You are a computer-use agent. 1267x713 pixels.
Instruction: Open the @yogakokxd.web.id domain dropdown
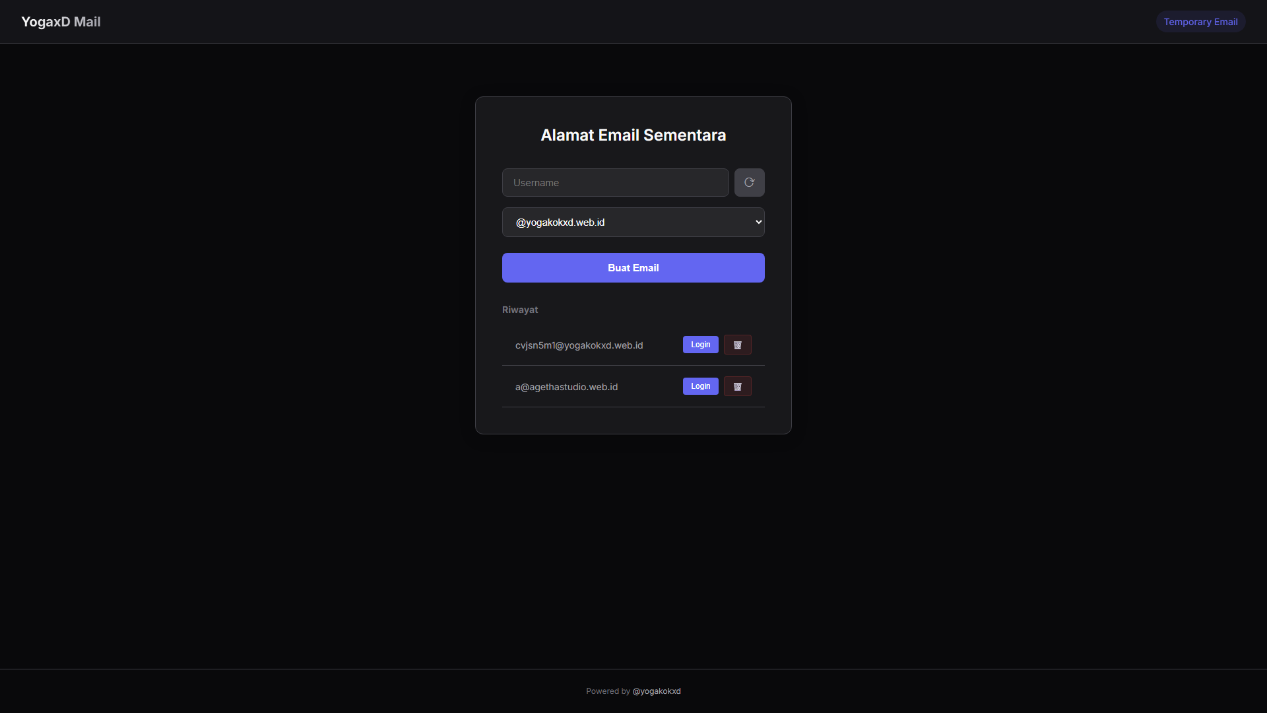tap(633, 222)
